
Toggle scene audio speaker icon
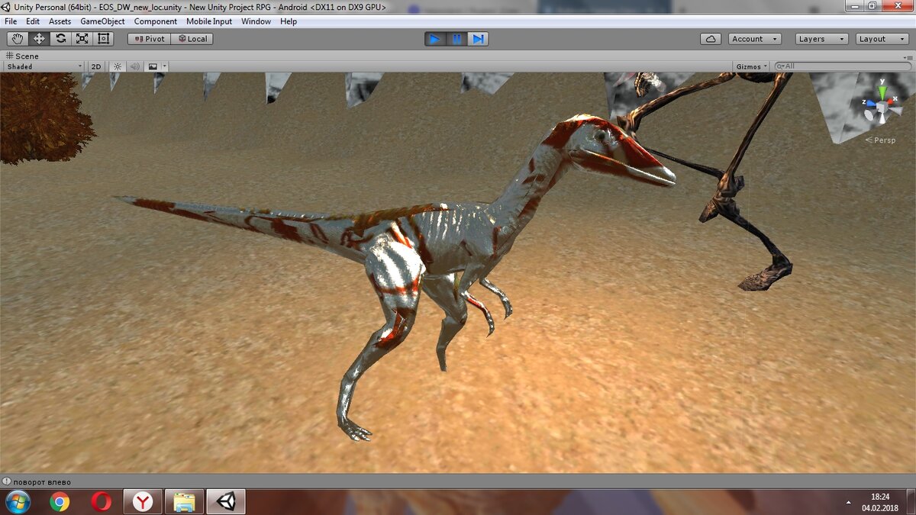pyautogui.click(x=135, y=66)
